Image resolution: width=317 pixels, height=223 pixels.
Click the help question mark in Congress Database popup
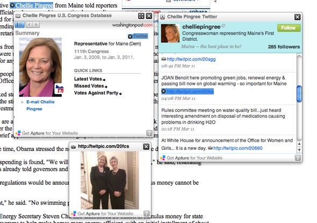[149, 133]
